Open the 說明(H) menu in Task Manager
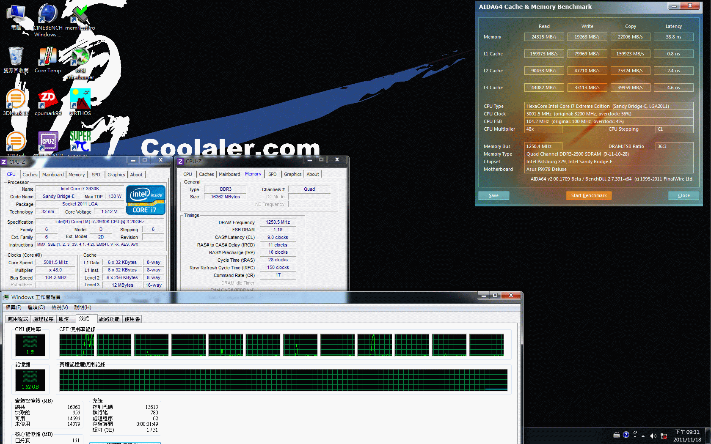The width and height of the screenshot is (711, 444). point(83,307)
